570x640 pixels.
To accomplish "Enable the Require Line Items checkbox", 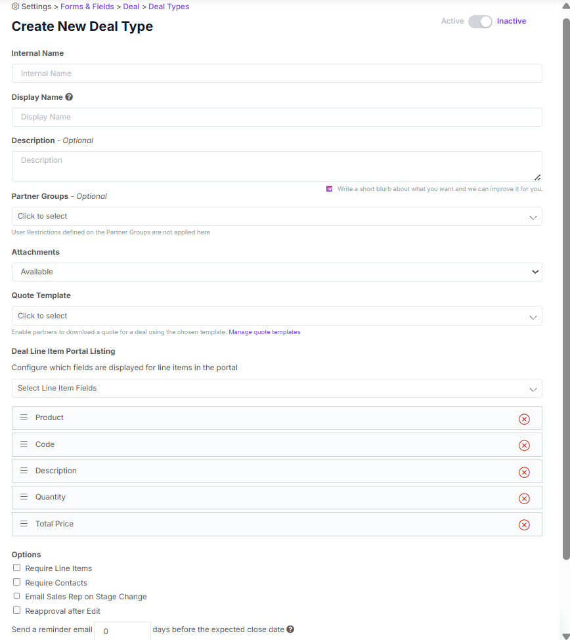I will click(x=16, y=568).
